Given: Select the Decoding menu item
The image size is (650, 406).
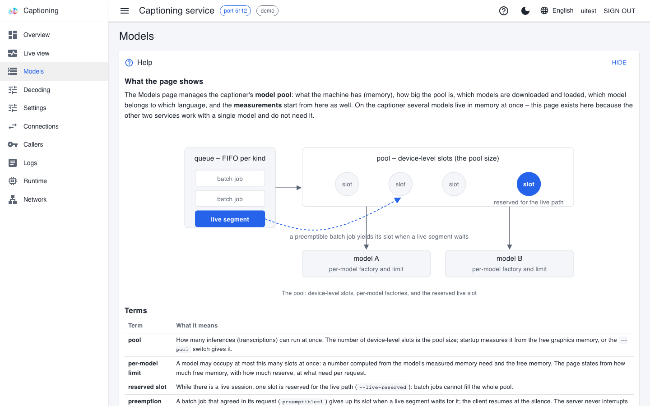Looking at the screenshot, I should 54,90.
